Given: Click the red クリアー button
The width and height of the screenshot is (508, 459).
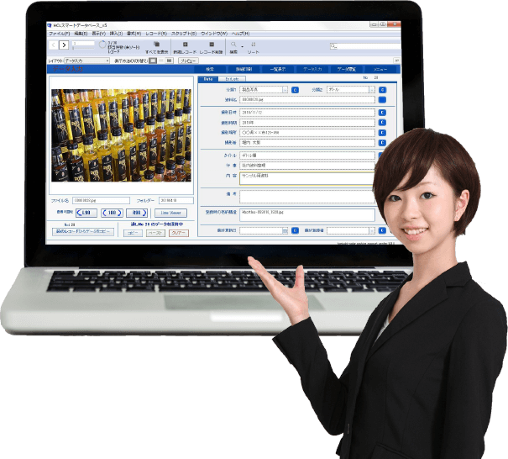Looking at the screenshot, I should click(x=179, y=233).
